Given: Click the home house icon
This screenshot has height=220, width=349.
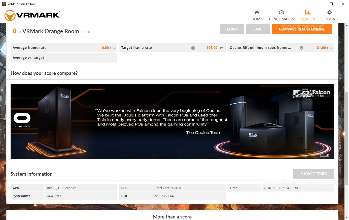Looking at the screenshot, I should pyautogui.click(x=257, y=12).
